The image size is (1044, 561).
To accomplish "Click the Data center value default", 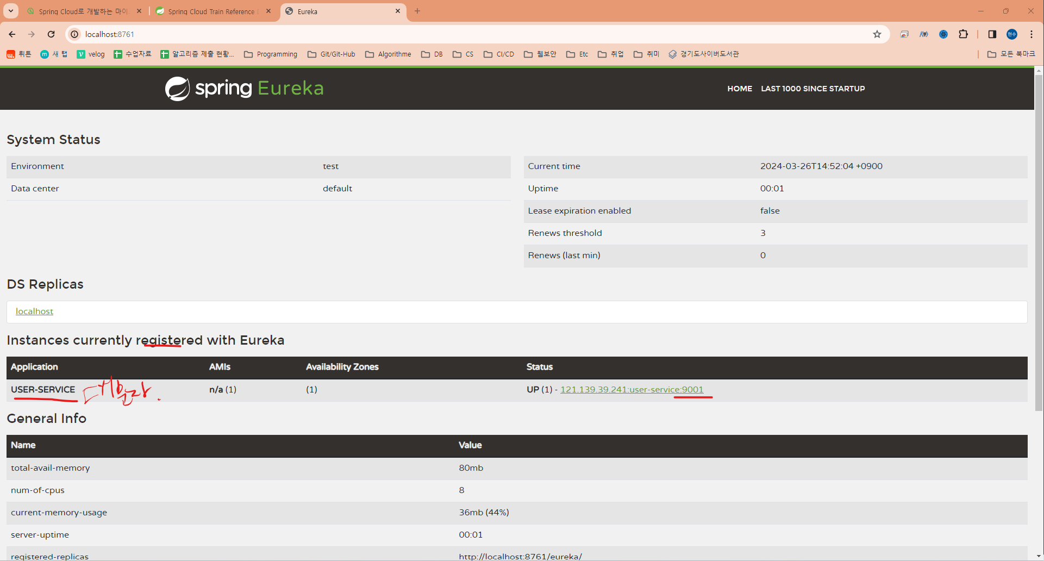I will point(337,189).
